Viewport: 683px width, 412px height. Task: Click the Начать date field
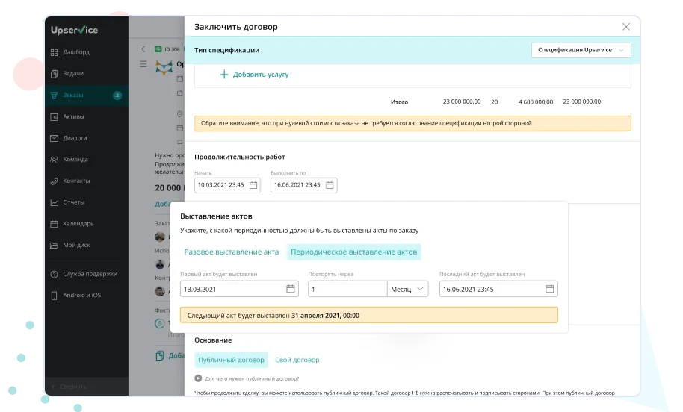pos(227,185)
